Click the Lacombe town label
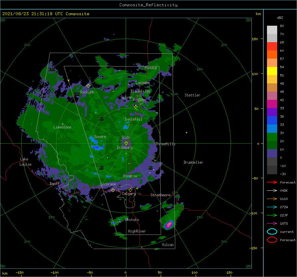297x277 pixels. pyautogui.click(x=143, y=83)
